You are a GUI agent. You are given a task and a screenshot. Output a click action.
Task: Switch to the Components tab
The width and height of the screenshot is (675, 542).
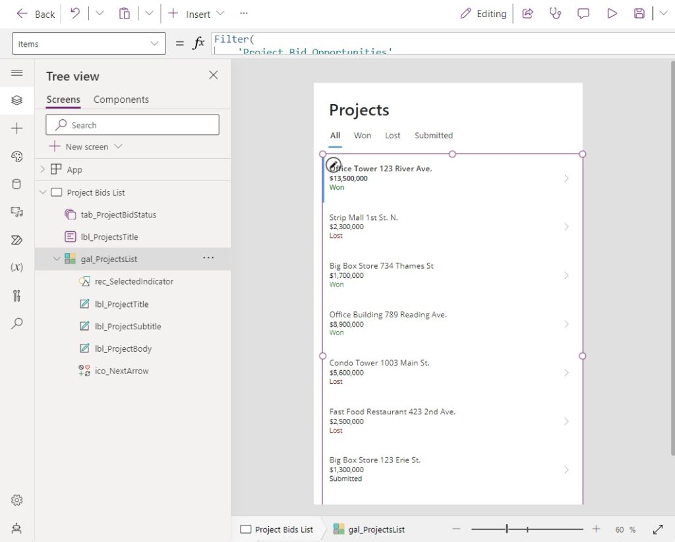click(x=121, y=99)
